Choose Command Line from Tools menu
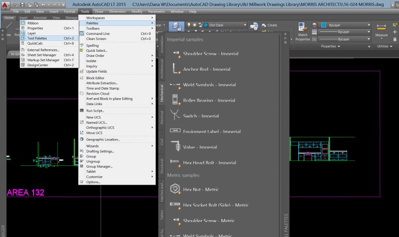The image size is (399, 237). [x=117, y=33]
